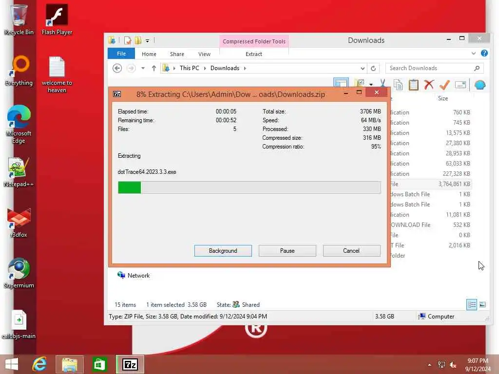Image resolution: width=499 pixels, height=374 pixels.
Task: Click the red X Delete toolbar icon
Action: pyautogui.click(x=429, y=85)
